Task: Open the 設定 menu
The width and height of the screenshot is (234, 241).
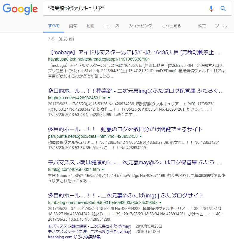Action: [x=202, y=26]
